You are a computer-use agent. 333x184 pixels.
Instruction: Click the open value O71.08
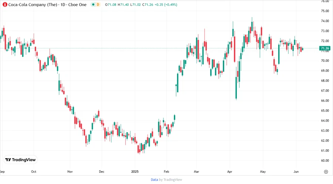111,5
